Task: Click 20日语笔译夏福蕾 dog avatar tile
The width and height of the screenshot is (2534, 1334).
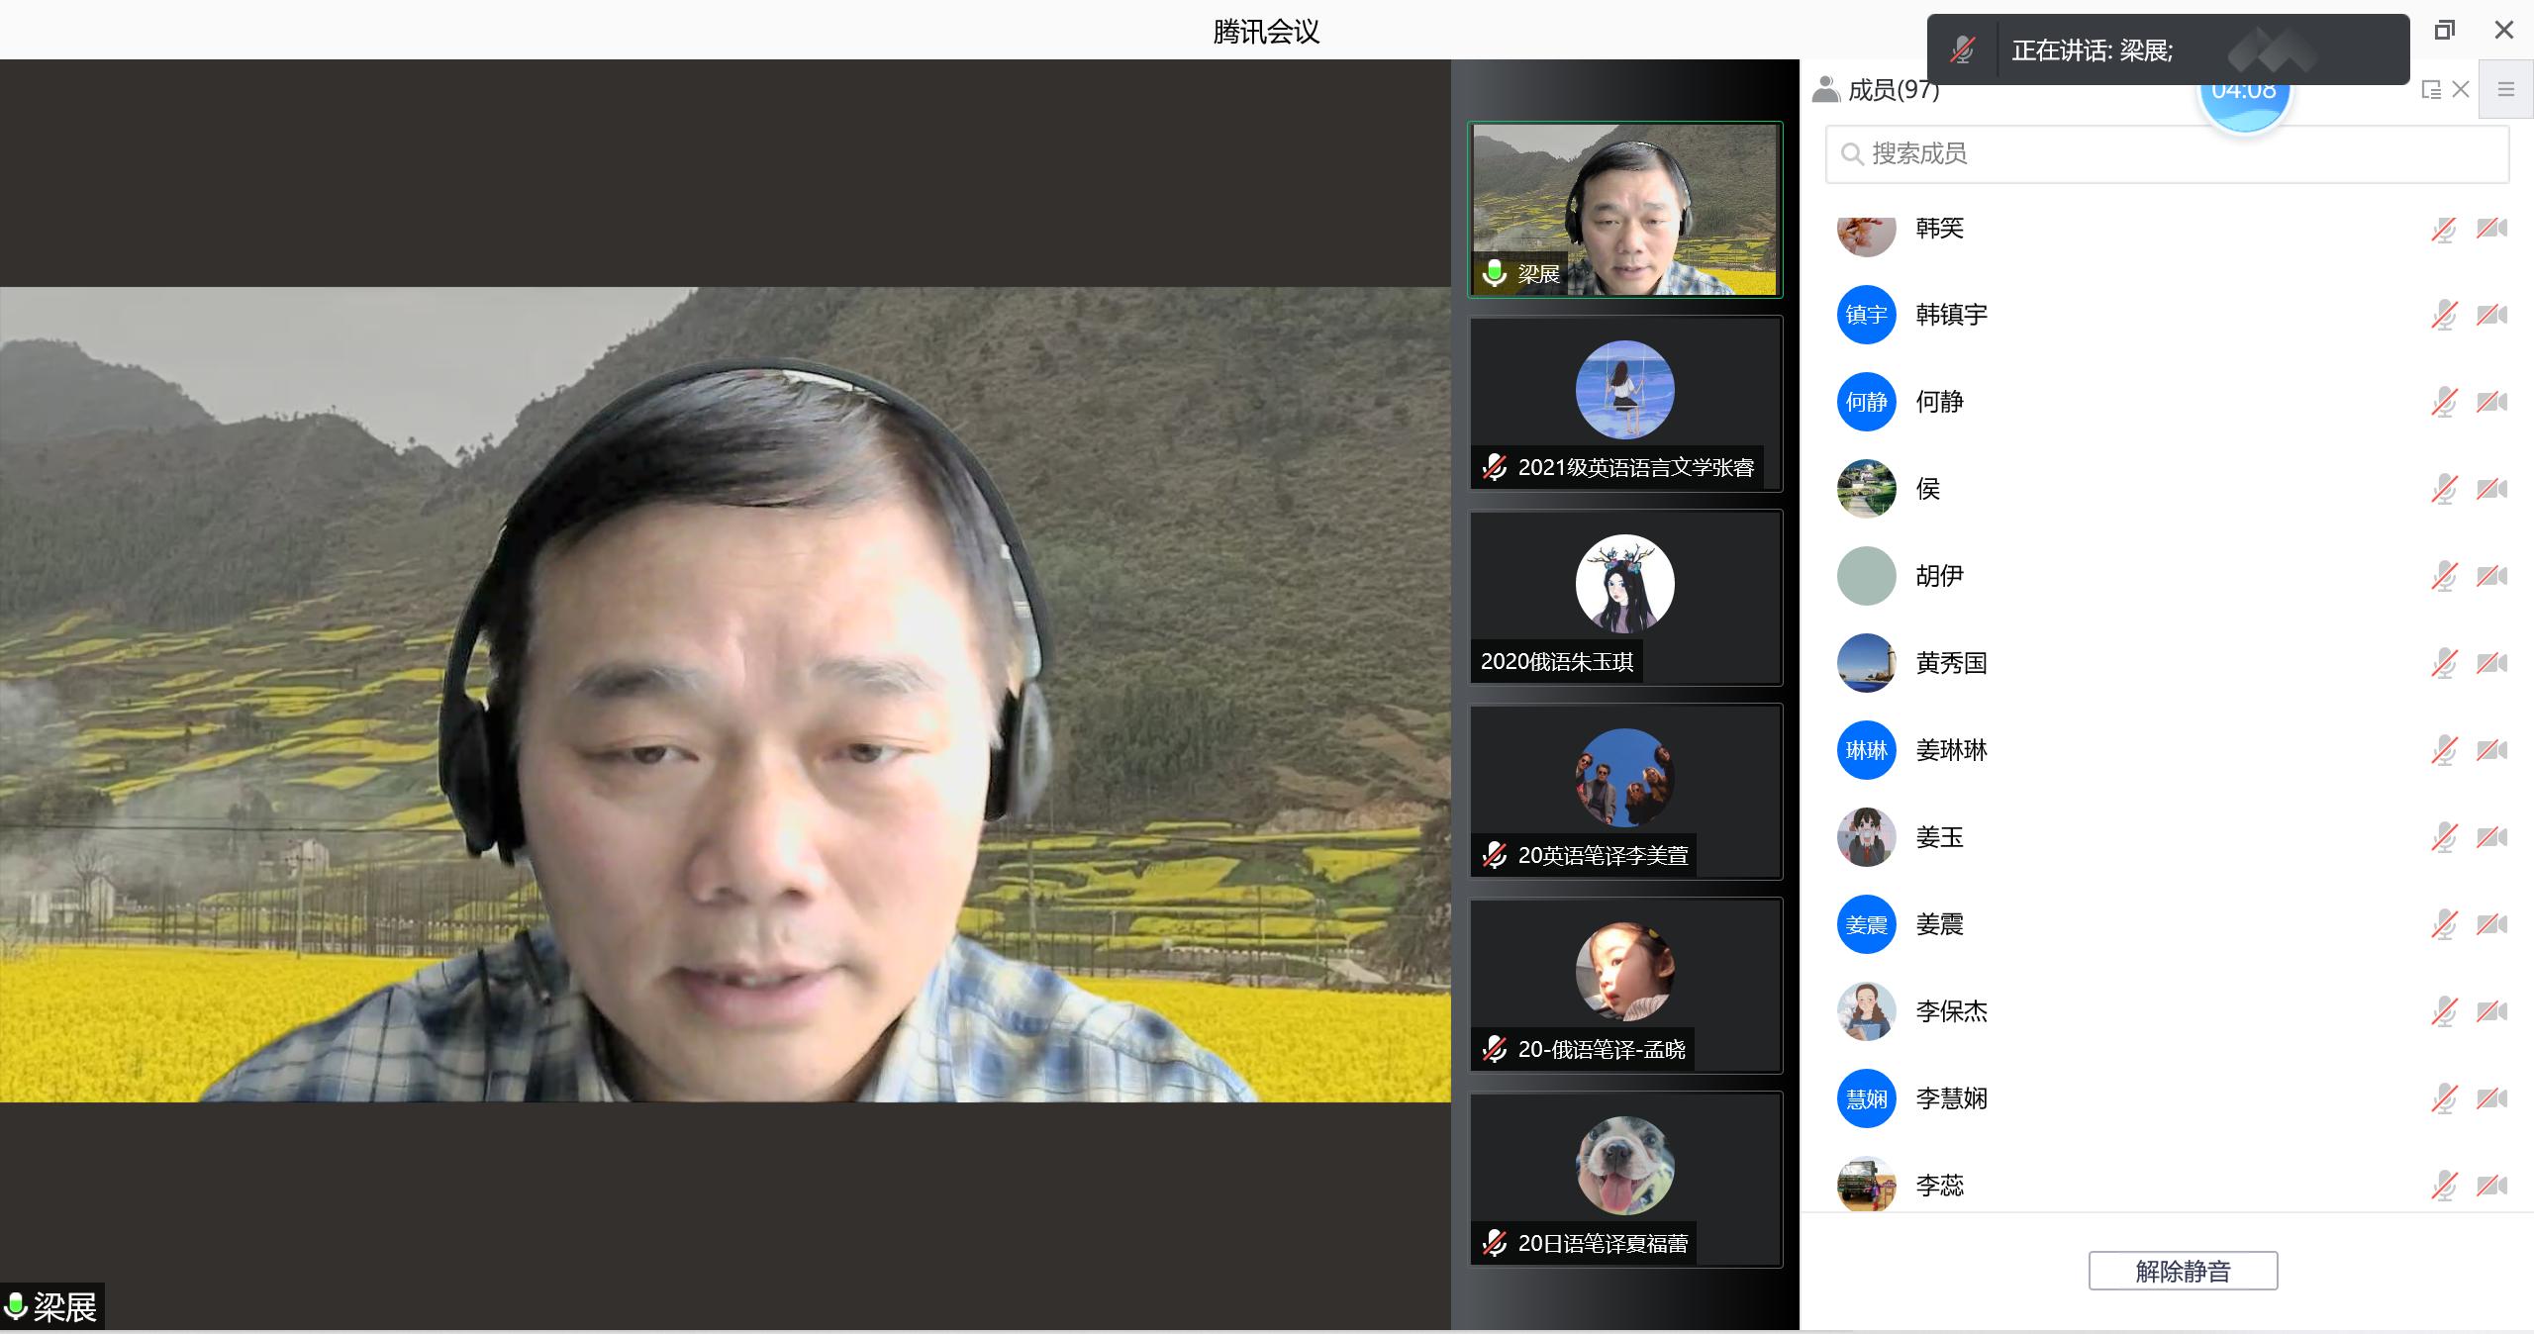Action: click(x=1624, y=1166)
